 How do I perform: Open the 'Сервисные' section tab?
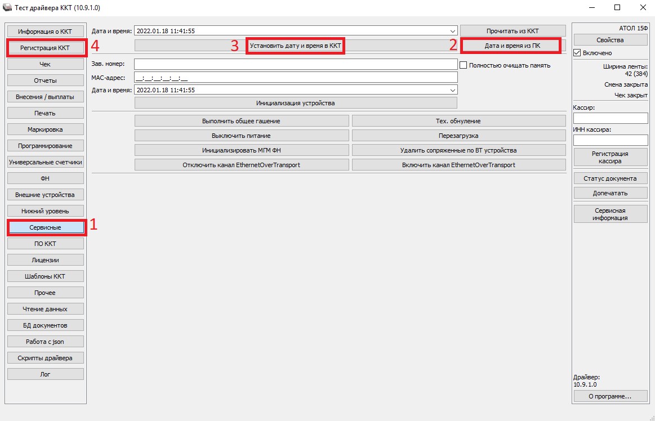click(x=46, y=227)
